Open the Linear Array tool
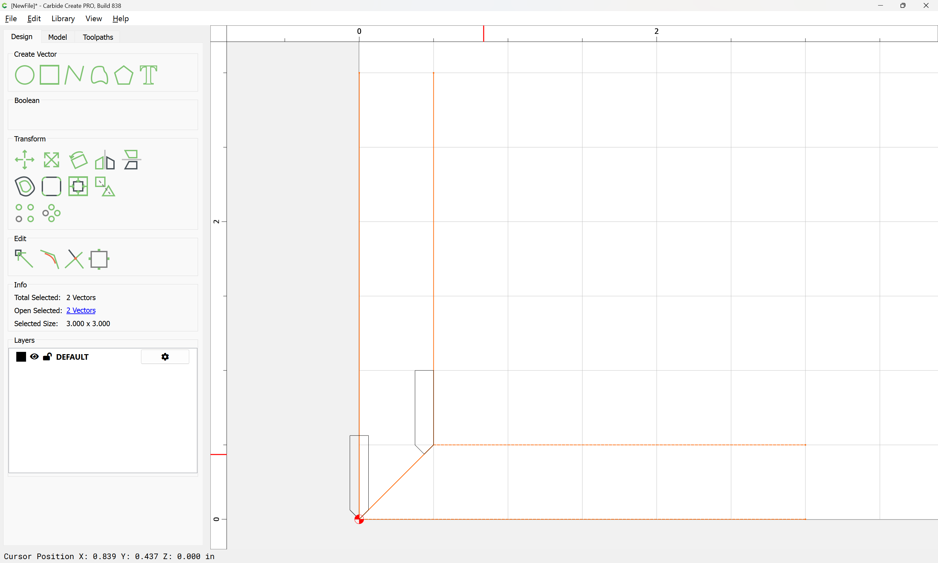Image resolution: width=938 pixels, height=563 pixels. pyautogui.click(x=25, y=213)
